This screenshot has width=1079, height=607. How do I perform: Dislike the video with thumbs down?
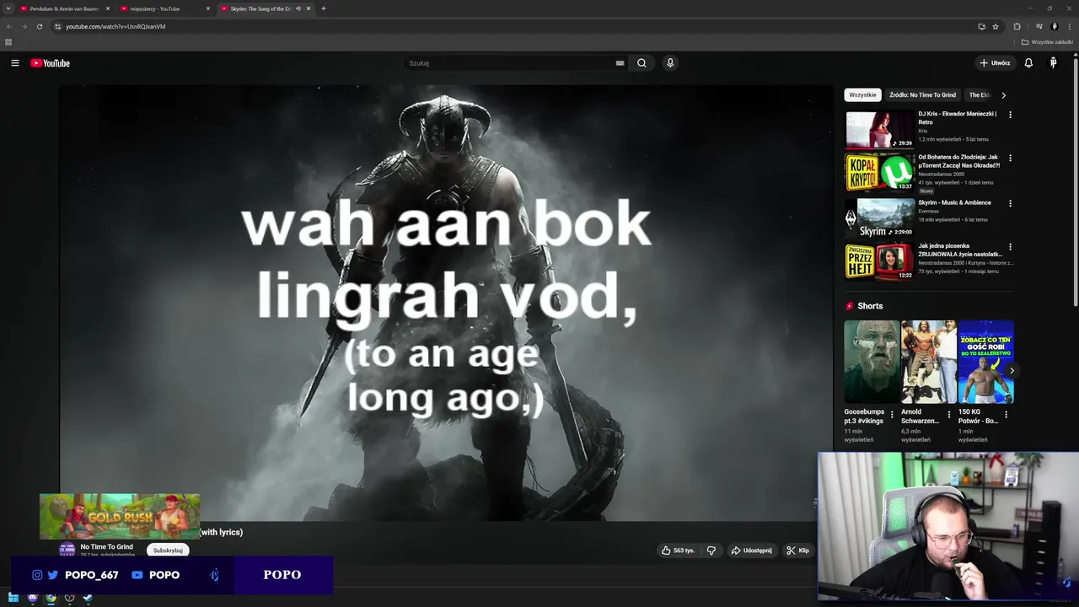tap(711, 551)
